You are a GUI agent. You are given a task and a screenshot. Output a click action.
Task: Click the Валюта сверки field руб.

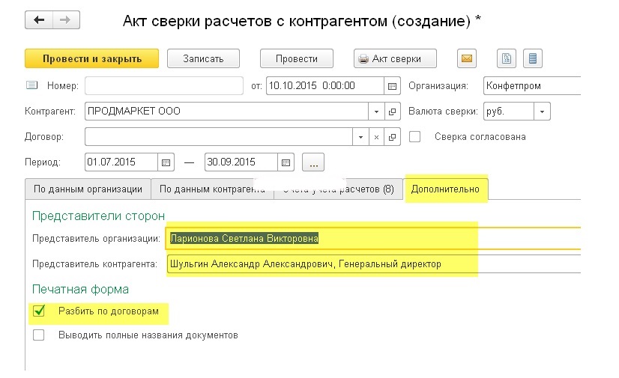[x=509, y=112]
